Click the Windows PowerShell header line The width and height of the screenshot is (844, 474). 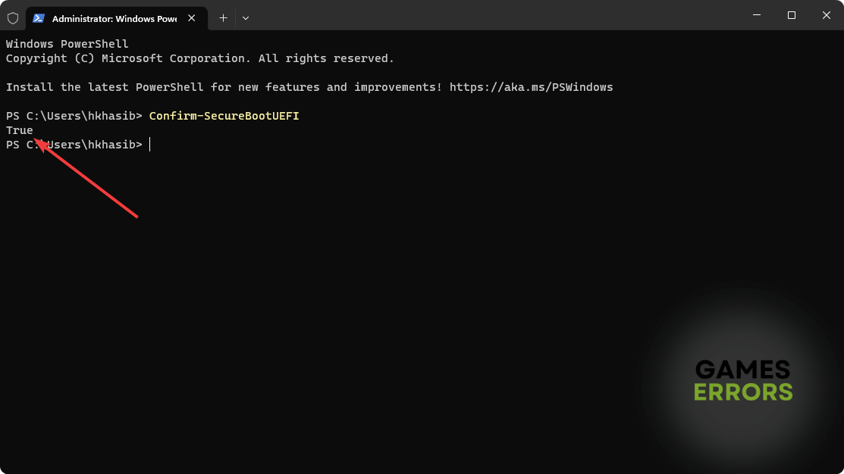click(x=67, y=44)
